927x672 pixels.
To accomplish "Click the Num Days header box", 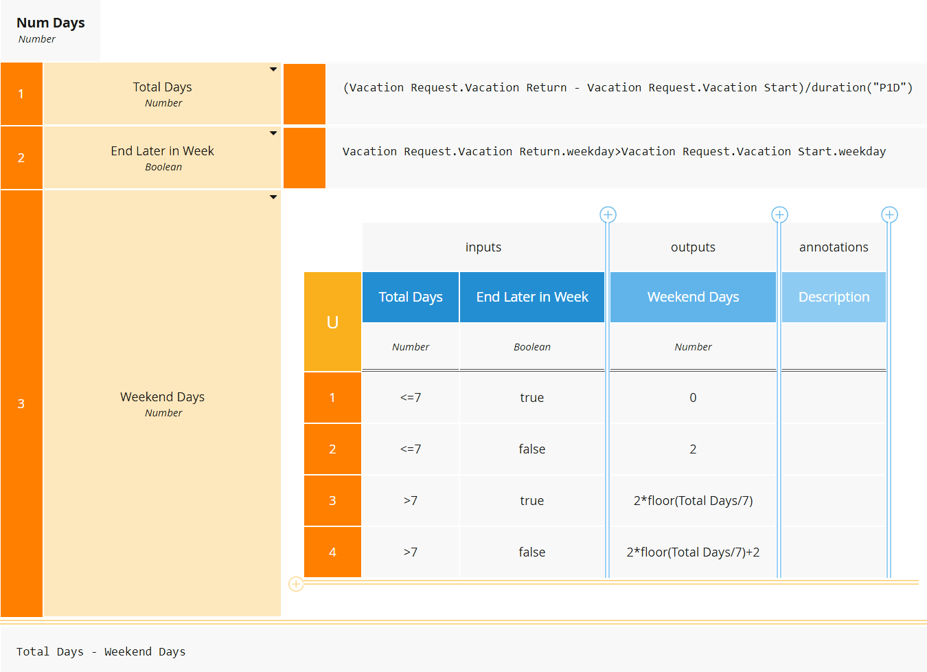I will pos(50,30).
